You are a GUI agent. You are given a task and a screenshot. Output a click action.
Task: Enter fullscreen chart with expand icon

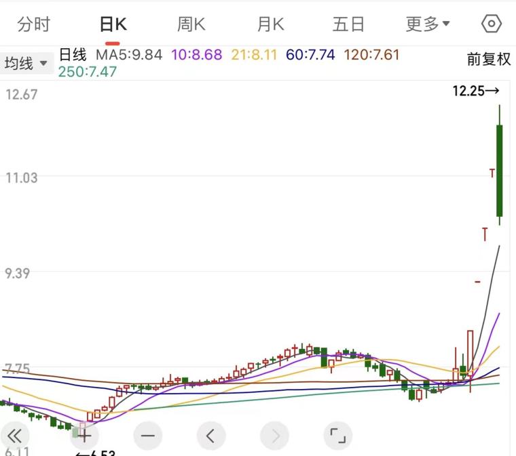click(x=338, y=436)
